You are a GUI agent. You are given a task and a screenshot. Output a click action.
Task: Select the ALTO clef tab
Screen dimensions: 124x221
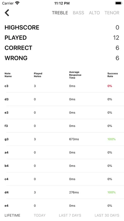click(94, 13)
